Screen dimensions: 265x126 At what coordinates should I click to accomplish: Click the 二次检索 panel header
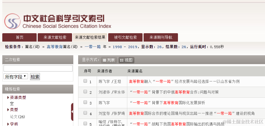pyautogui.click(x=38, y=60)
